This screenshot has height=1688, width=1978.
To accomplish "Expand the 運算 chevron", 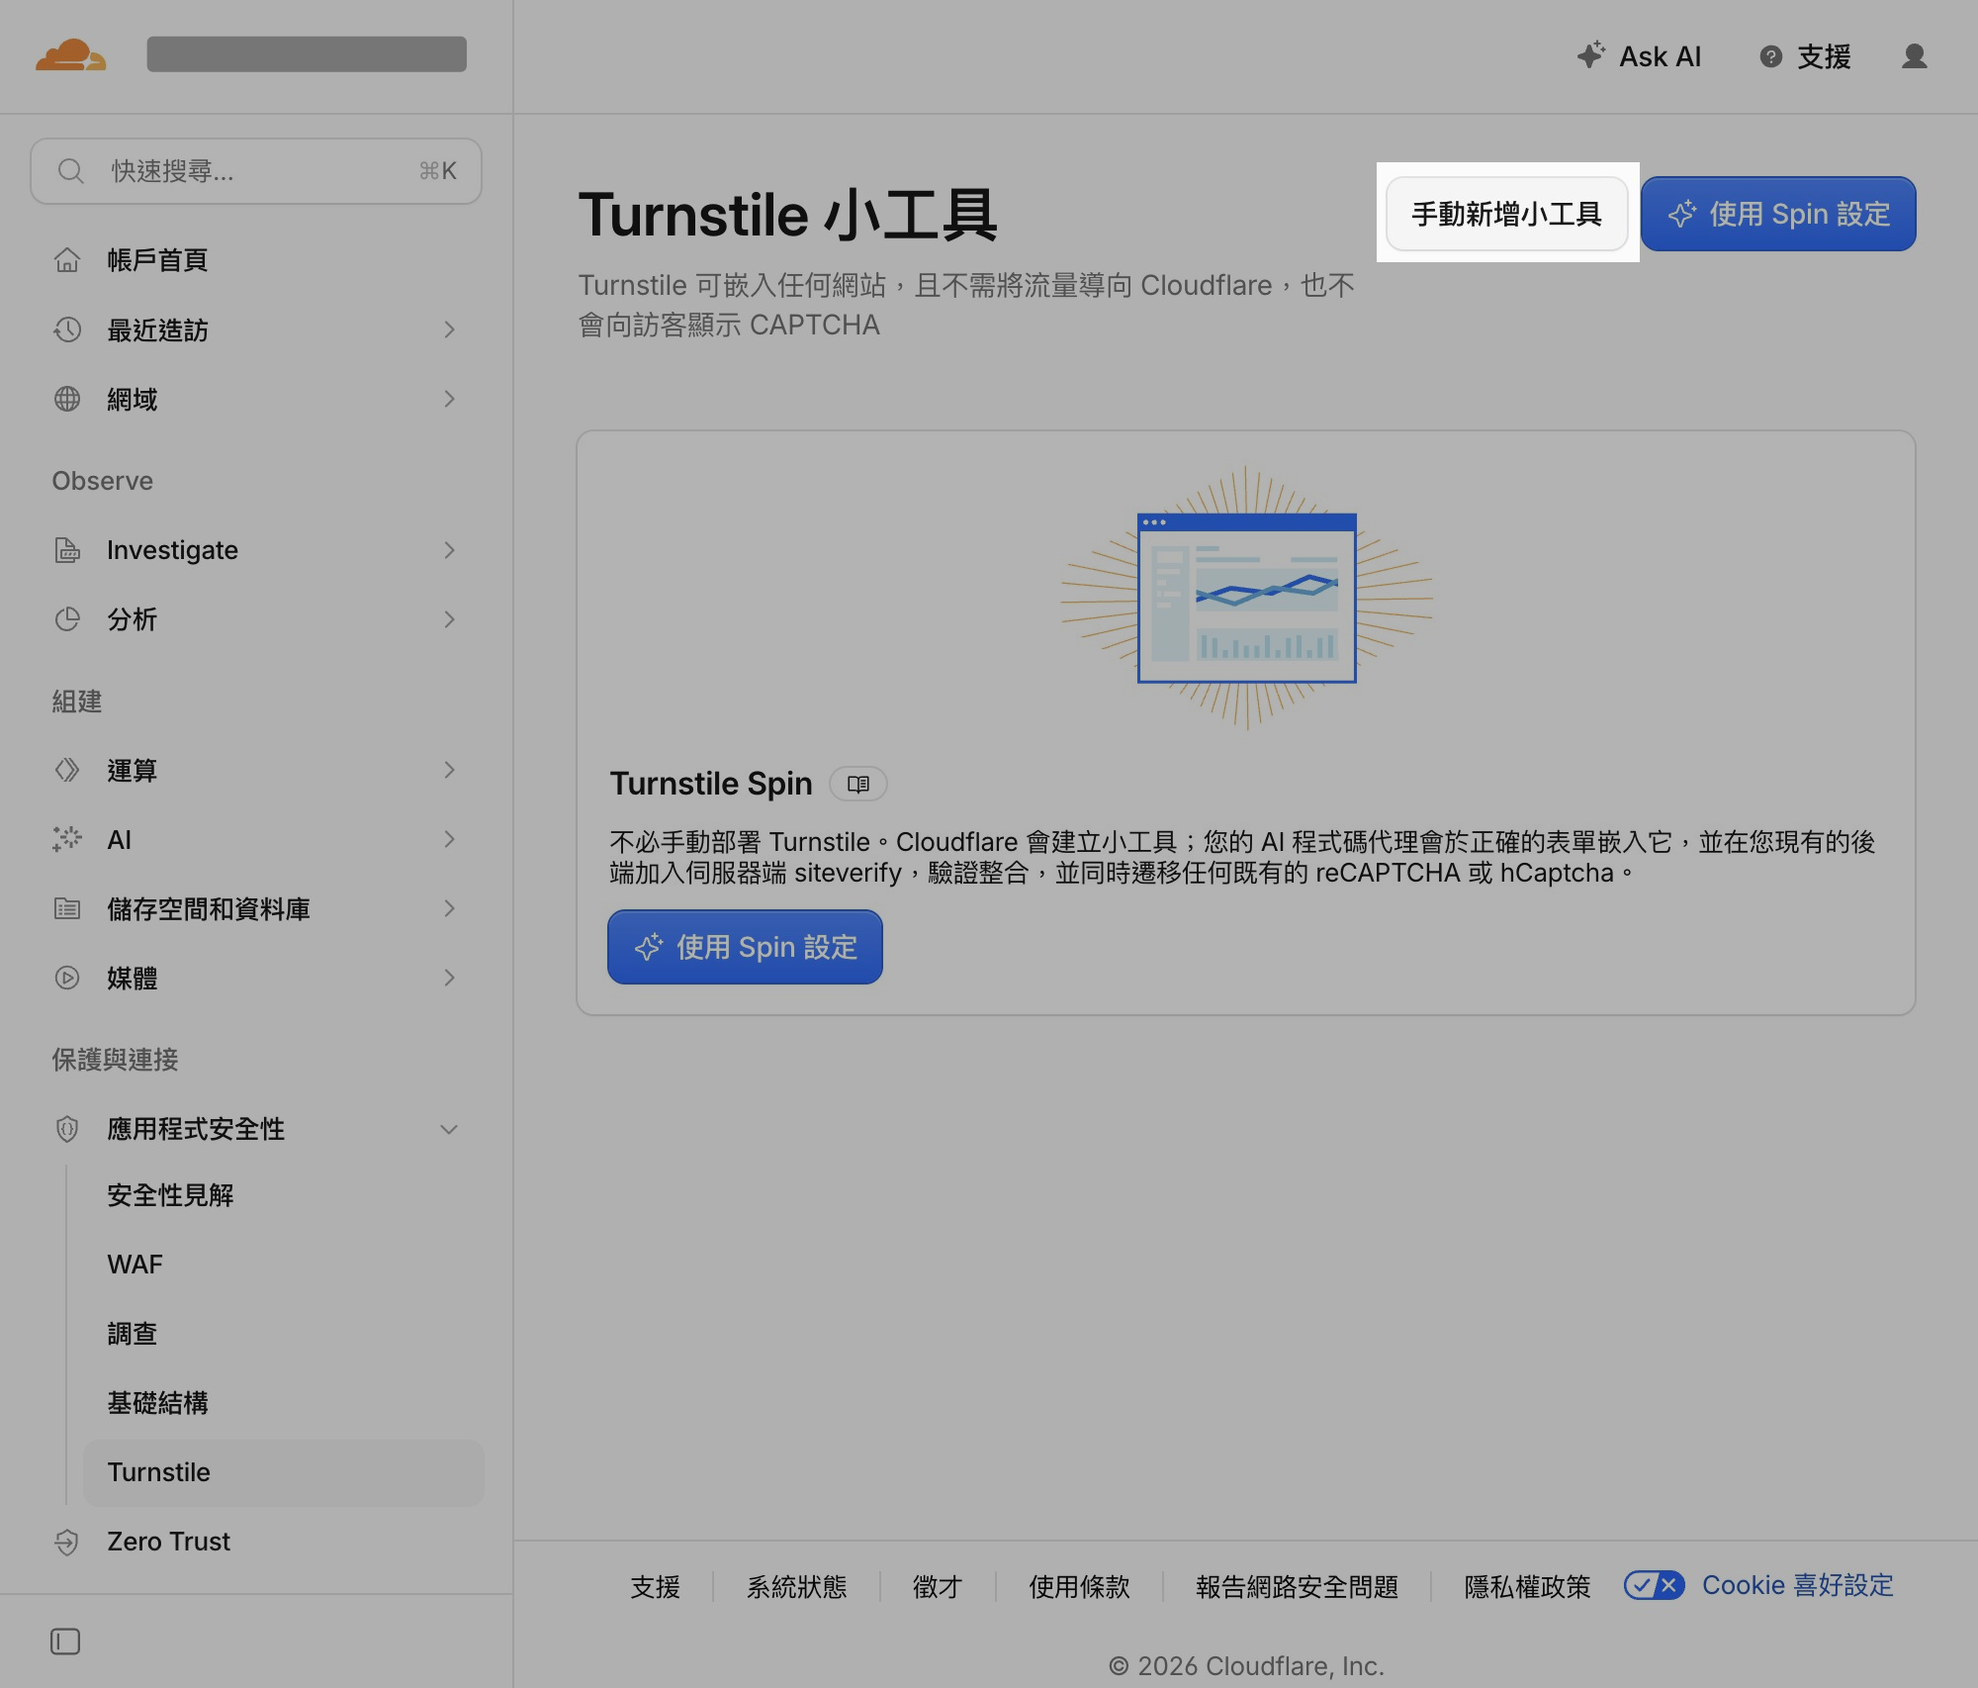I will tap(449, 770).
